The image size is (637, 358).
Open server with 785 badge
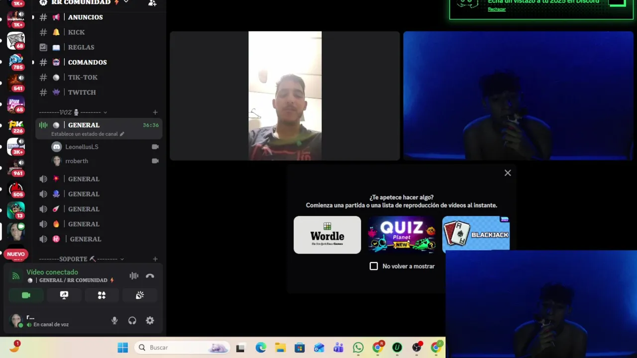tap(16, 61)
